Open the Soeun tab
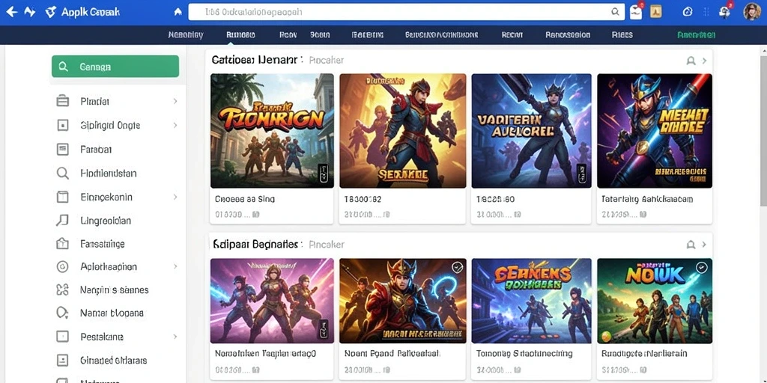 [320, 34]
